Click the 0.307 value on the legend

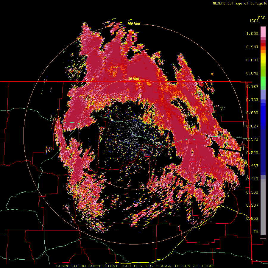[252, 205]
